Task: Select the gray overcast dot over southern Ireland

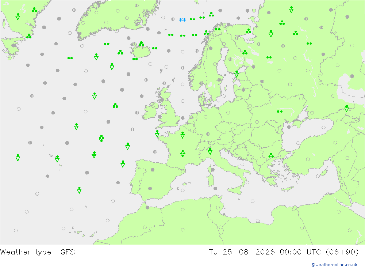Action: pyautogui.click(x=160, y=116)
